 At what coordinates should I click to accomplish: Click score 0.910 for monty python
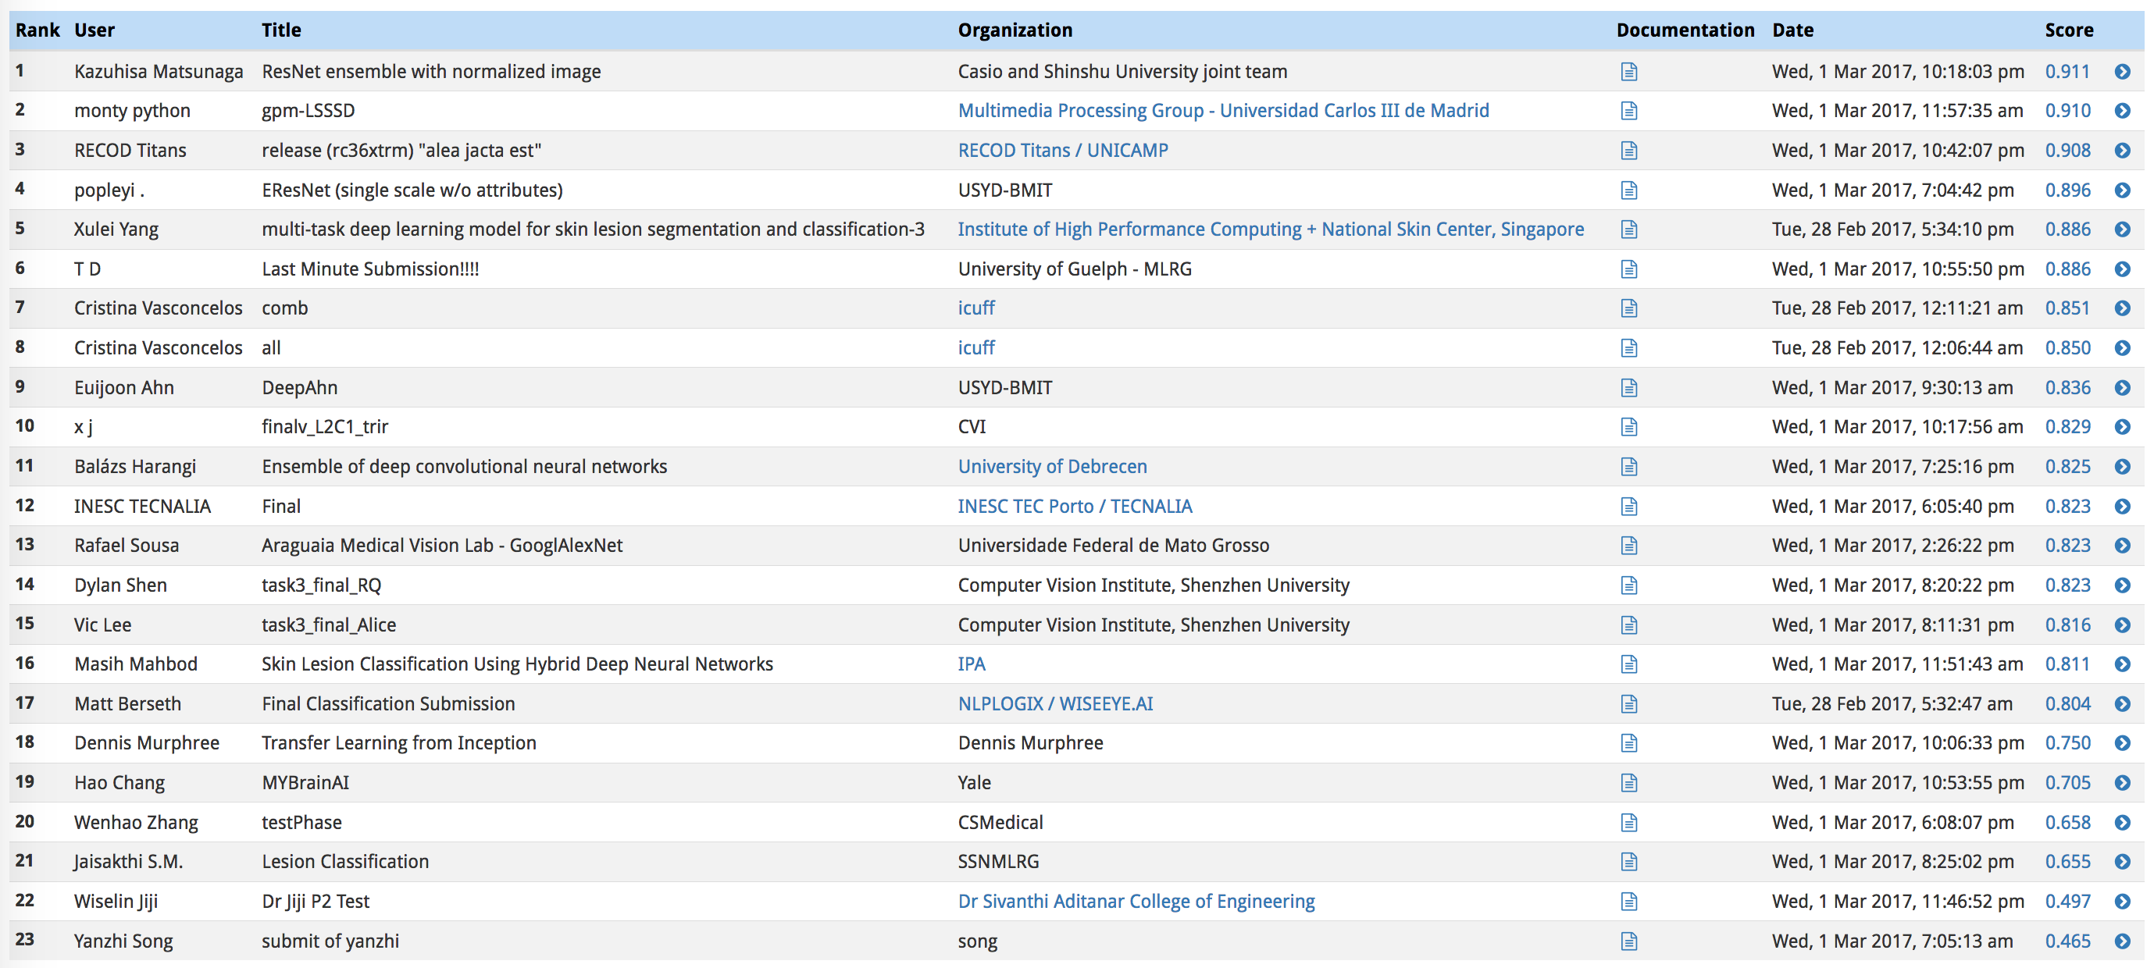pos(2067,111)
